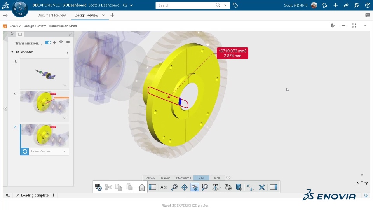Click the blue X close command icon
This screenshot has width=373, height=210.
pos(262,187)
